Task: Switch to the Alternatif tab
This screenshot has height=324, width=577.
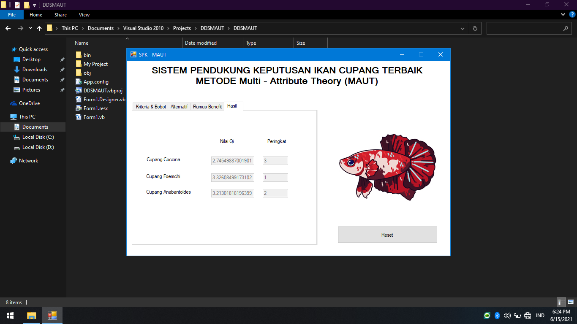Action: tap(179, 106)
